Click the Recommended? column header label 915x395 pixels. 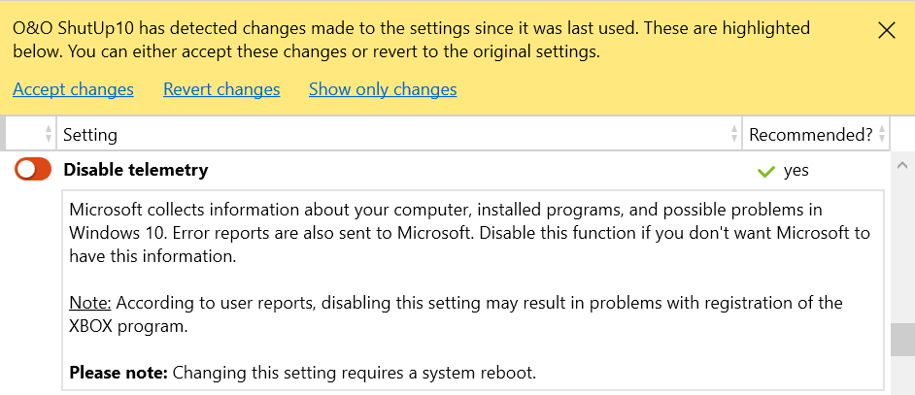click(810, 135)
